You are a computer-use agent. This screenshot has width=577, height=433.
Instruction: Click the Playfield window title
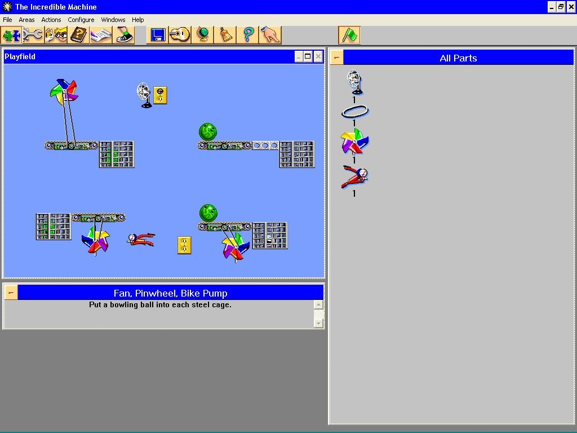point(20,57)
